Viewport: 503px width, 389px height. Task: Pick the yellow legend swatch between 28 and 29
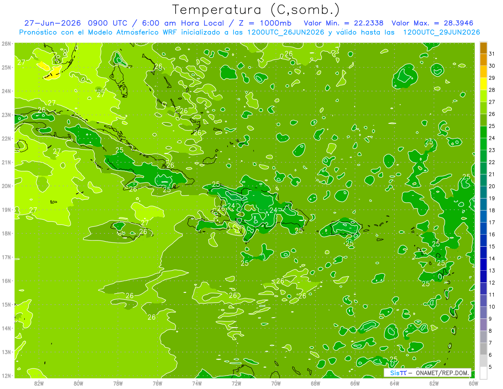click(x=483, y=84)
